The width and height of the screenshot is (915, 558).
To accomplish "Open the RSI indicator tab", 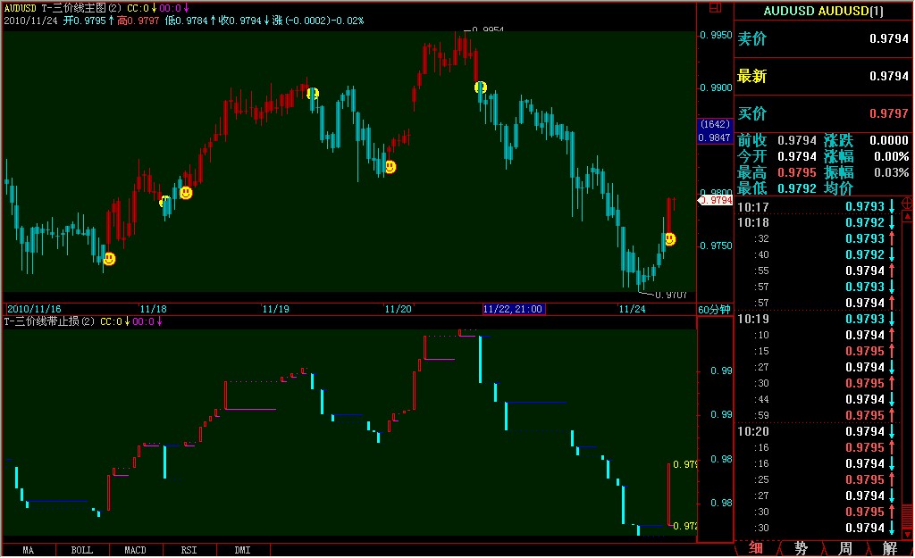I will click(x=189, y=551).
